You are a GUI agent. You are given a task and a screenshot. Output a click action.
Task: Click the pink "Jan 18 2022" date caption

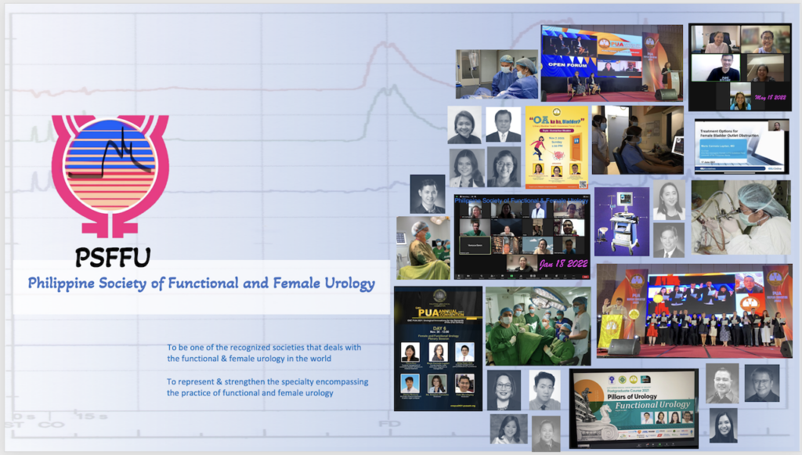tap(563, 264)
